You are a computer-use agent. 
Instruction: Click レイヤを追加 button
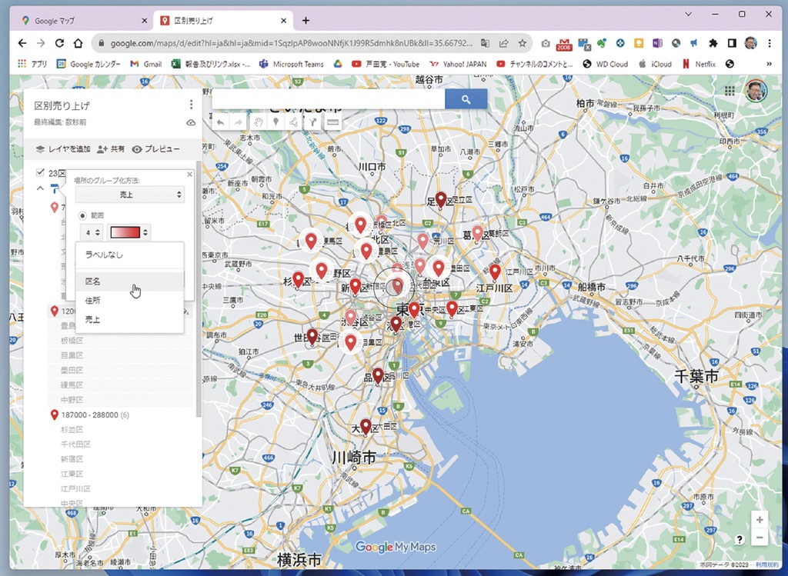click(63, 149)
